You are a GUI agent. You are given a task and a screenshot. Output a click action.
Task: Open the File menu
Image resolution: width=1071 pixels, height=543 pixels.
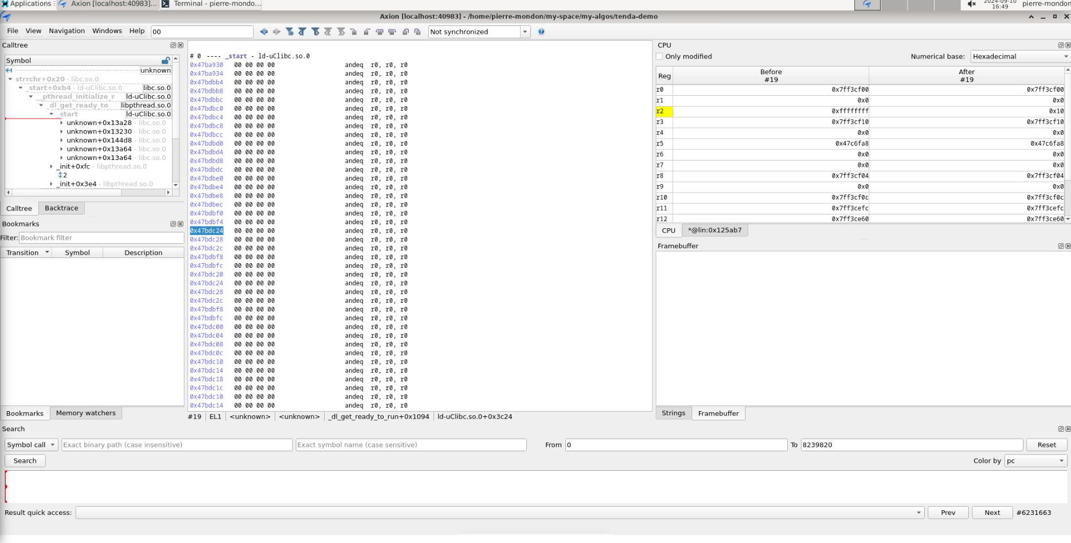click(13, 31)
